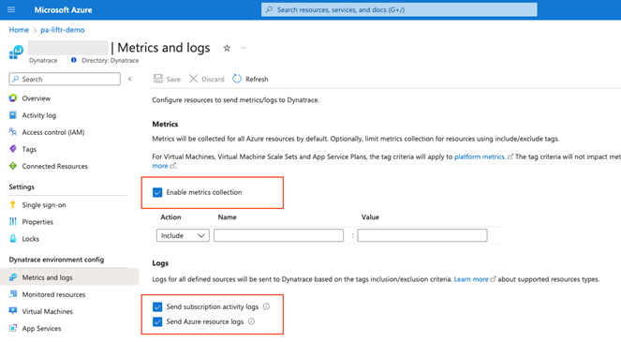Click the Dynatrace resource icon
Viewport: 621px width, 342px height.
(x=16, y=52)
